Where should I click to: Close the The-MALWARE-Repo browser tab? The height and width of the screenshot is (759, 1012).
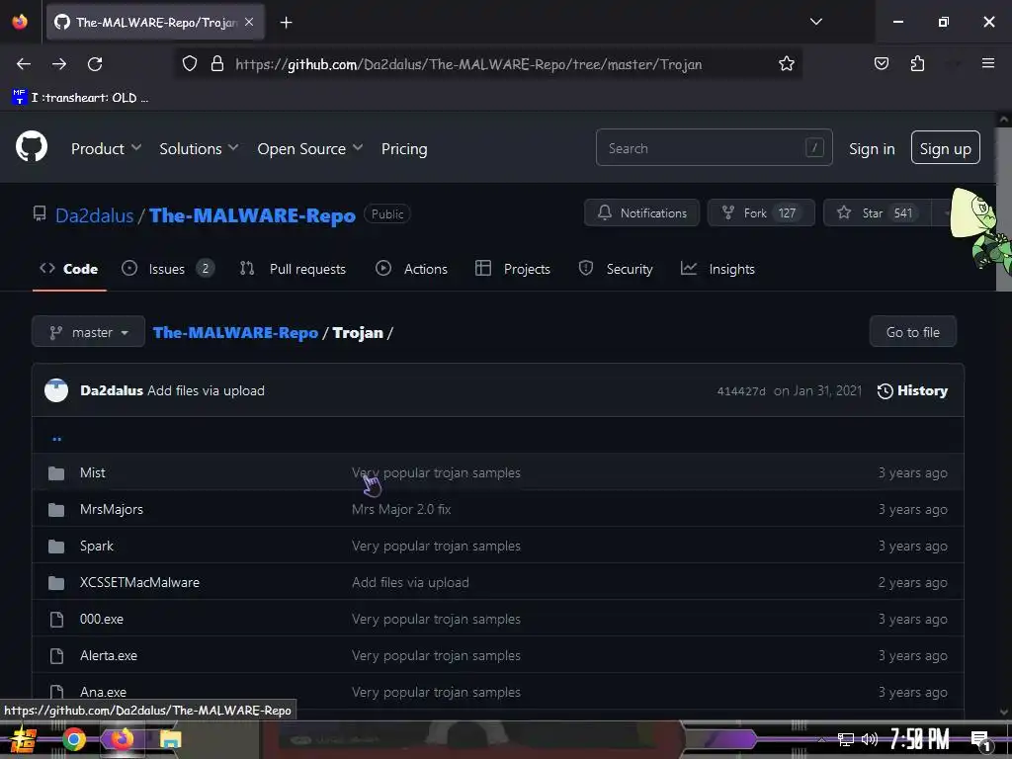249,22
